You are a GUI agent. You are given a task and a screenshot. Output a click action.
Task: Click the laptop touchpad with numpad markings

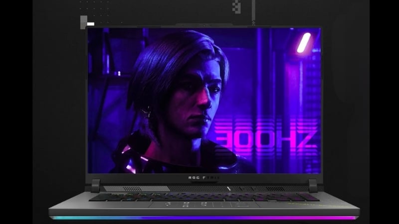204,205
